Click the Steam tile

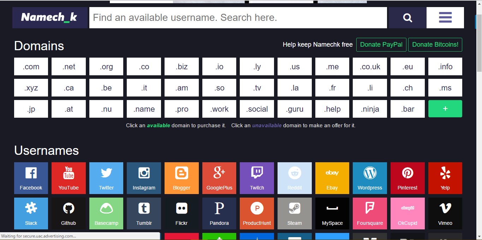(294, 213)
